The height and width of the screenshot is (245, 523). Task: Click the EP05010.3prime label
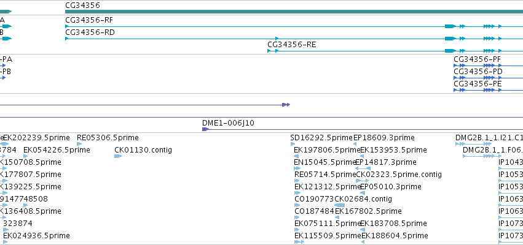click(391, 187)
